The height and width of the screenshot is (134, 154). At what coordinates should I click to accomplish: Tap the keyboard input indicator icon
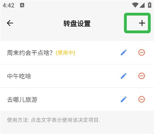pyautogui.click(x=22, y=5)
